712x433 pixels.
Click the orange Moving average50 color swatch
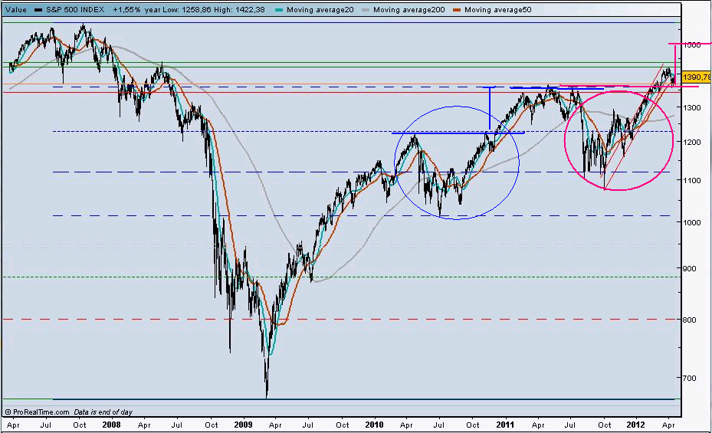click(457, 9)
